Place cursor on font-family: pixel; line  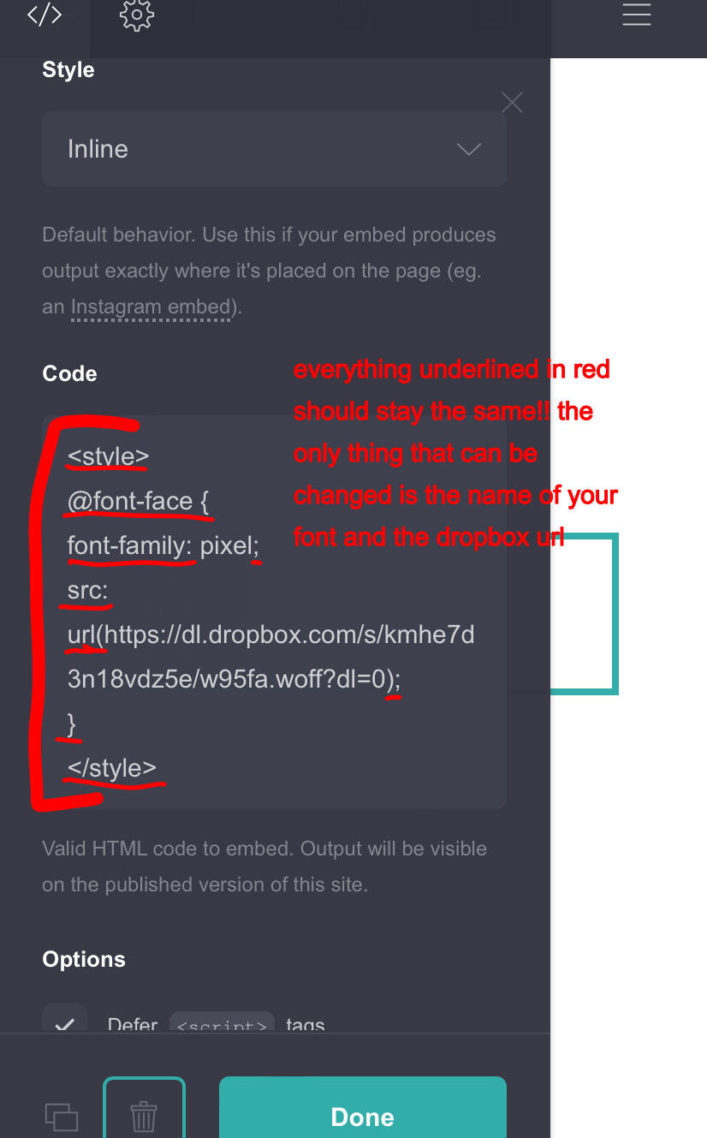tap(163, 545)
